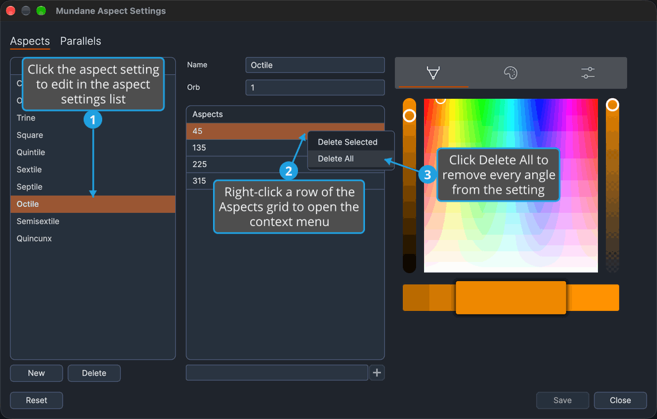Select the Aspects tab

[x=30, y=41]
